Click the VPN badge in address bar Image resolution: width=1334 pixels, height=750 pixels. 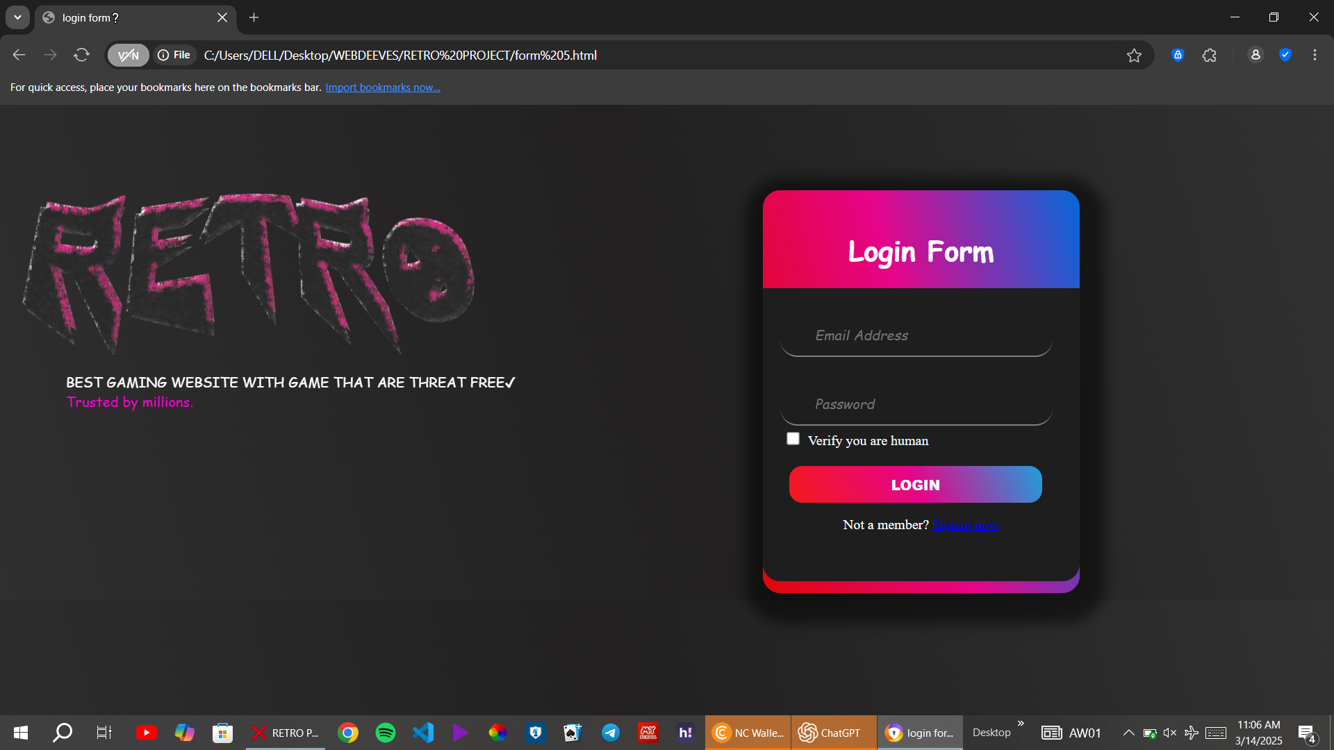tap(129, 56)
